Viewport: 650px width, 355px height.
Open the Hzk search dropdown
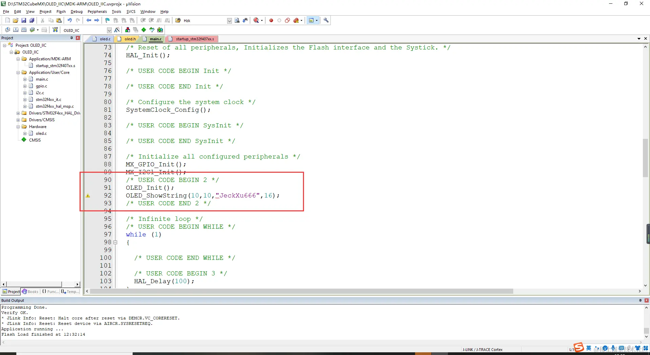[x=229, y=21]
